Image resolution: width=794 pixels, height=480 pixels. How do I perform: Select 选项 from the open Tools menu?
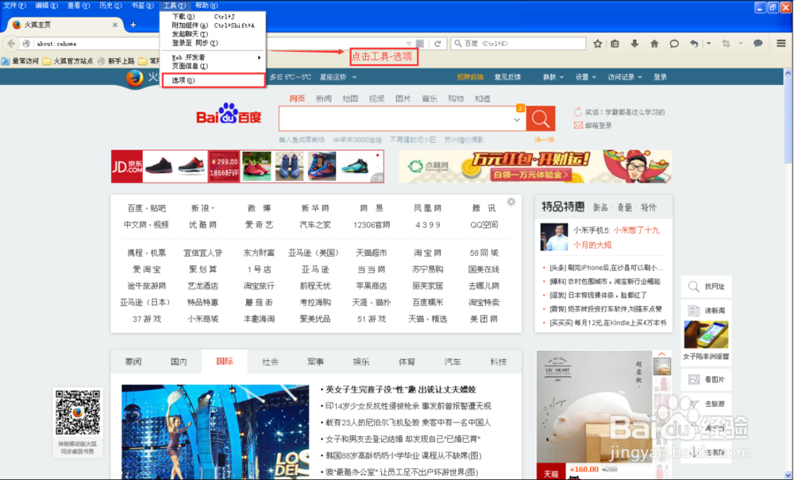183,79
